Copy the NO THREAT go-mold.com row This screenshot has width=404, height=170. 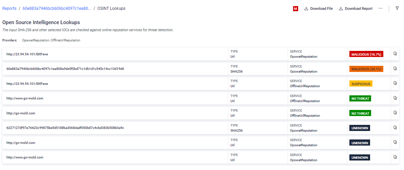(395, 113)
